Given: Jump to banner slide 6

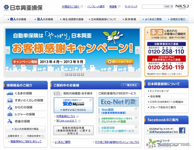Looking at the screenshot, I should tap(82, 74).
